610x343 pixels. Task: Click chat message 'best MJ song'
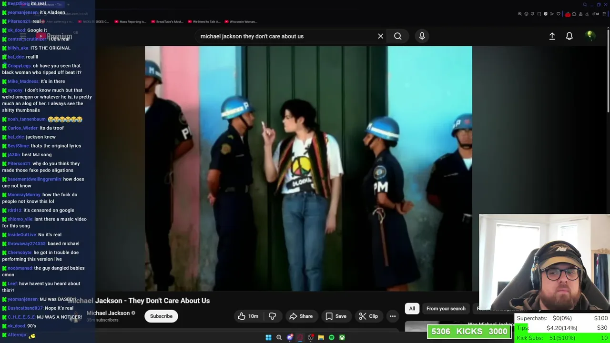(x=37, y=154)
